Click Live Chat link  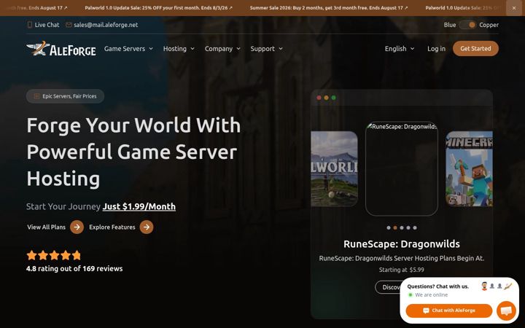pyautogui.click(x=47, y=25)
